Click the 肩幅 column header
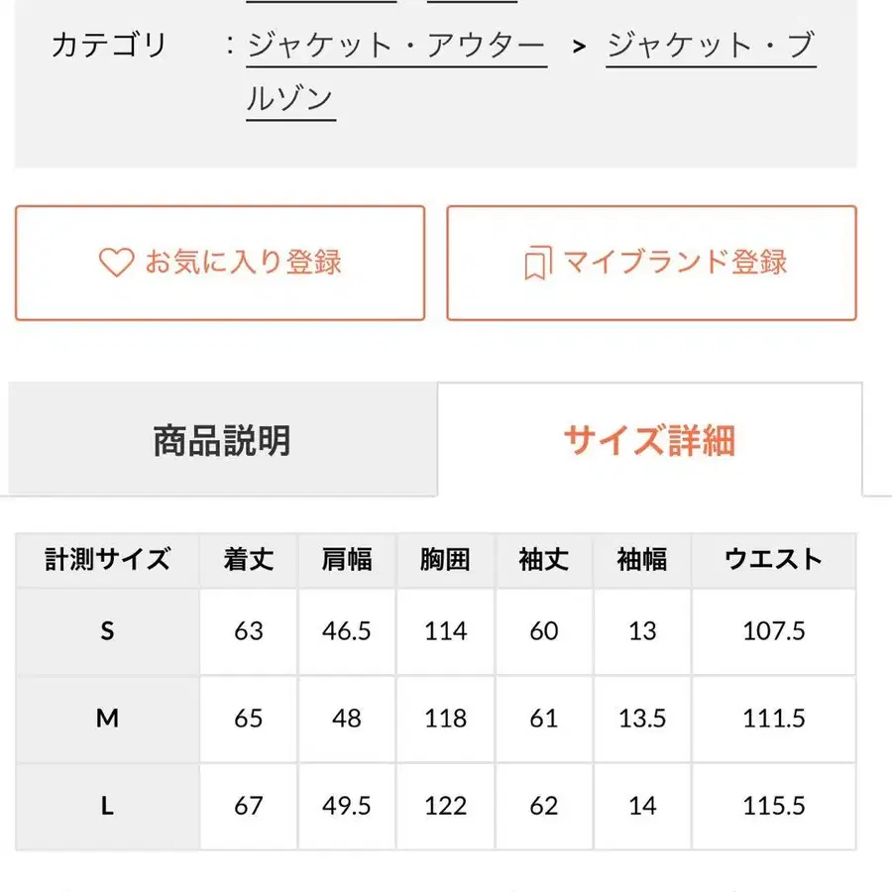The width and height of the screenshot is (892, 892). 347,560
